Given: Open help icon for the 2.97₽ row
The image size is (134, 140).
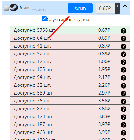Looking at the screenshot, I should 124,94.
